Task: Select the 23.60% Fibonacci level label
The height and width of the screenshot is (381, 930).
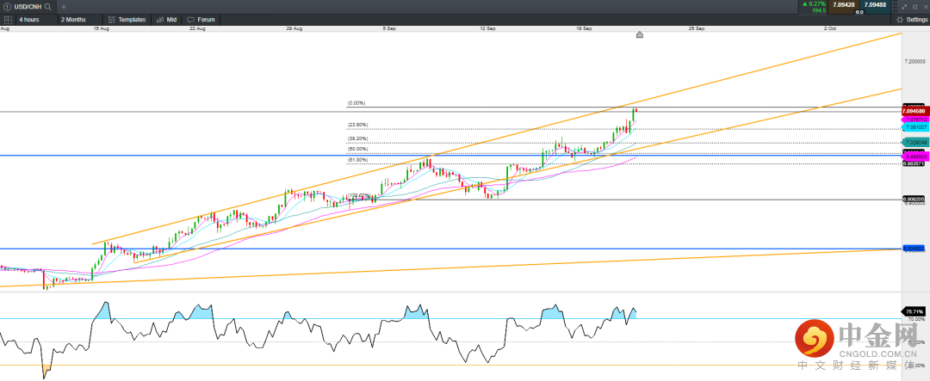Action: [357, 125]
